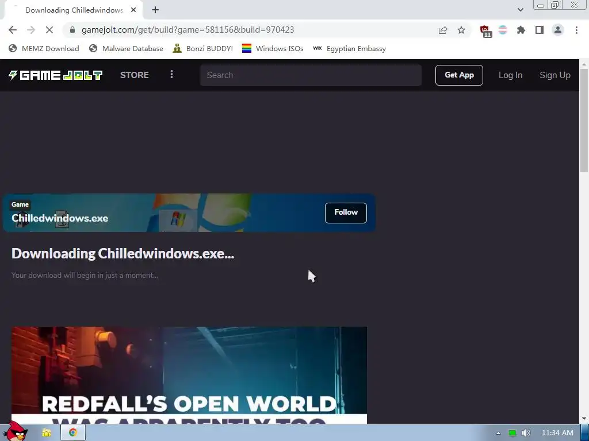Click Log In
This screenshot has width=589, height=441.
pos(510,75)
